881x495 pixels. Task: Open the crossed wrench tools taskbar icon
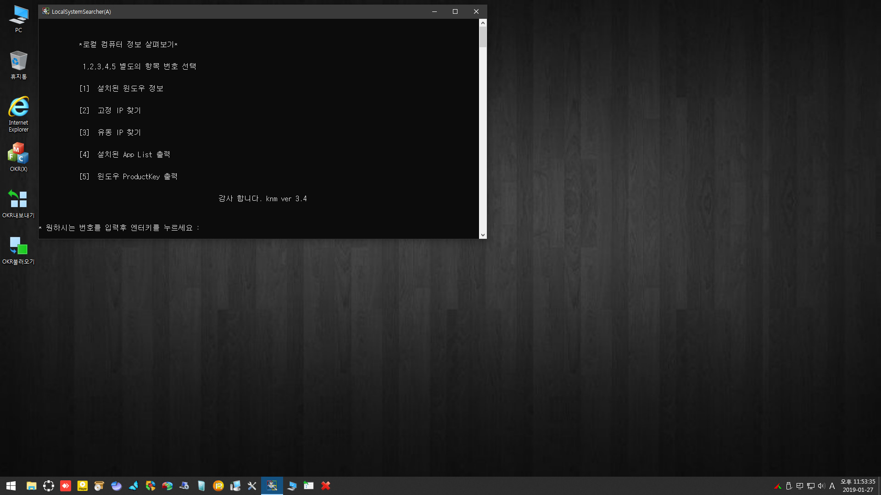point(252,486)
